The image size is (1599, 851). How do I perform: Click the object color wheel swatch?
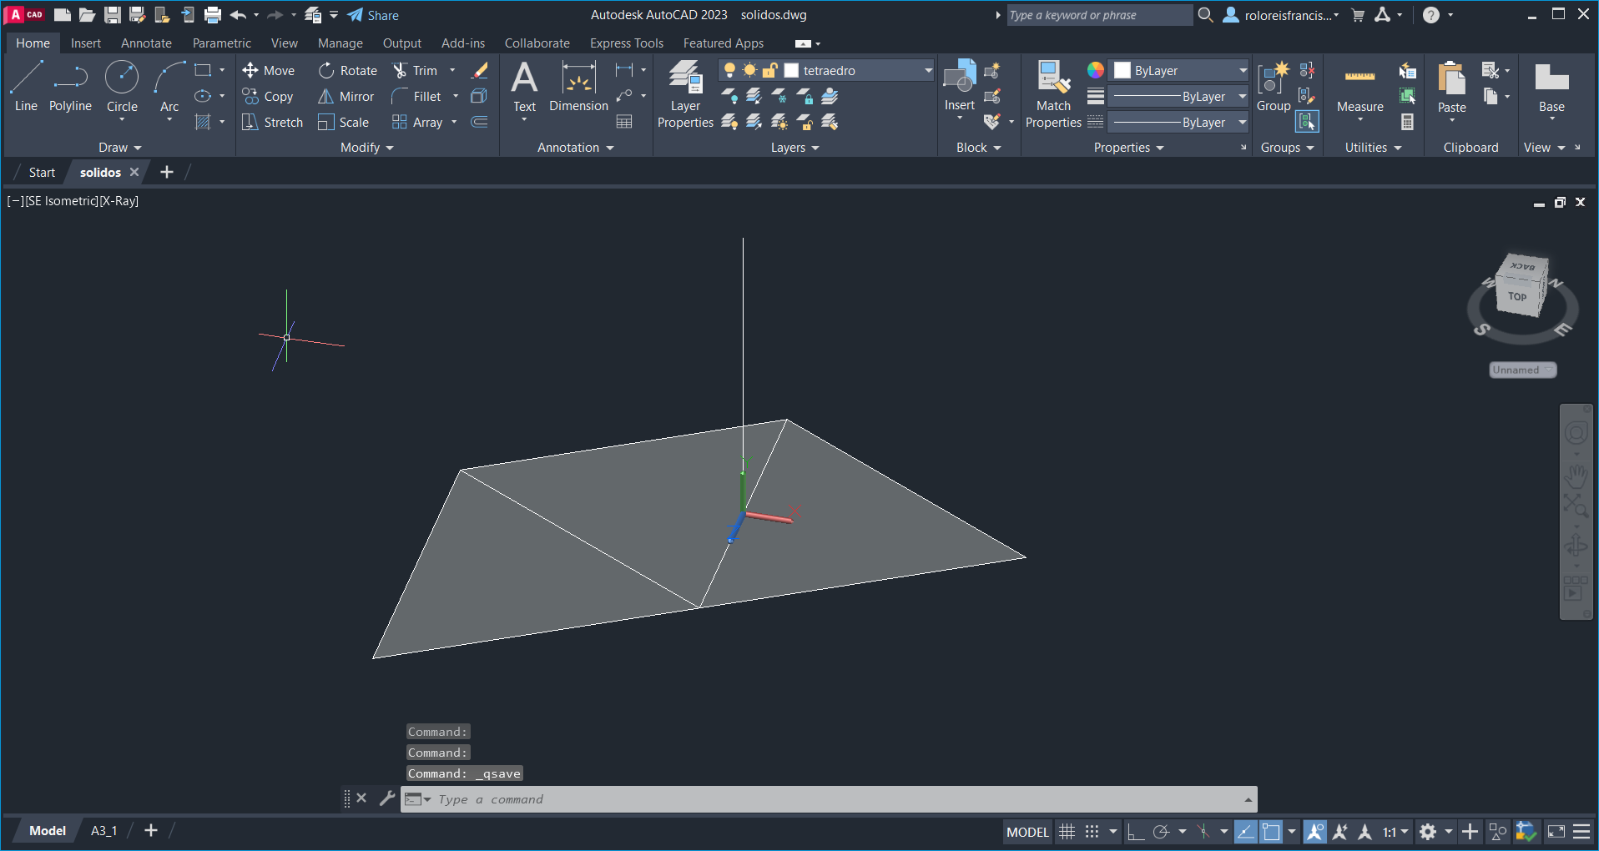pos(1095,71)
